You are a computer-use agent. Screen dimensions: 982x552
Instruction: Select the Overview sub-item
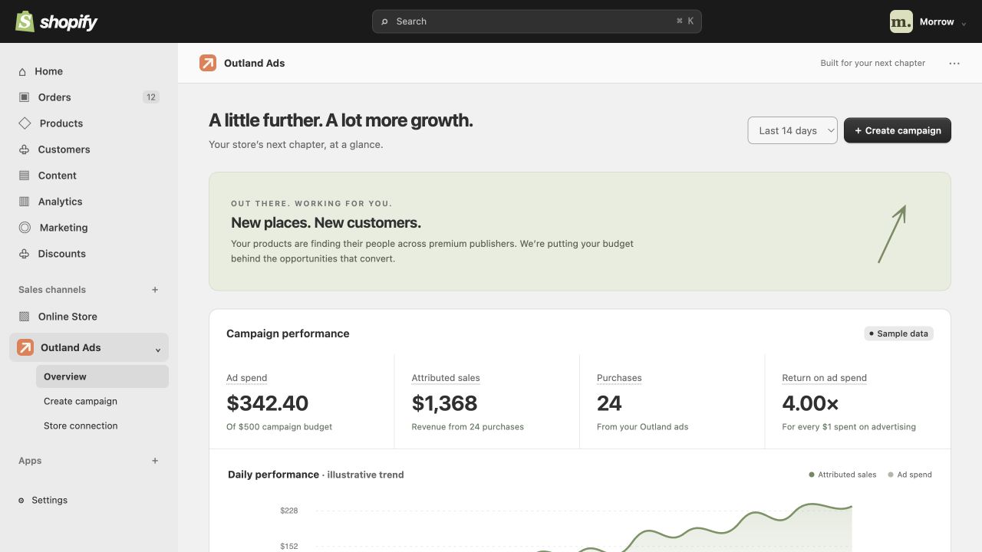(102, 376)
